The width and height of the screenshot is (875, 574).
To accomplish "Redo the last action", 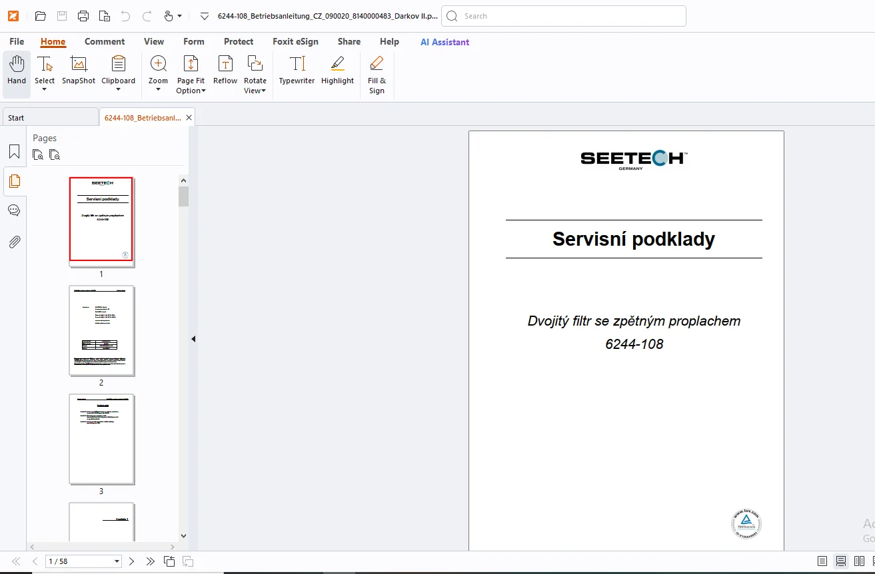I will pos(147,16).
